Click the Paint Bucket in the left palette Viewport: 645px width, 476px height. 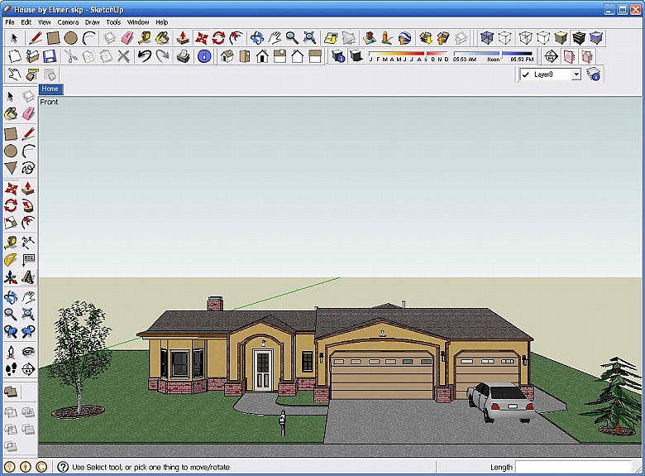[x=11, y=113]
